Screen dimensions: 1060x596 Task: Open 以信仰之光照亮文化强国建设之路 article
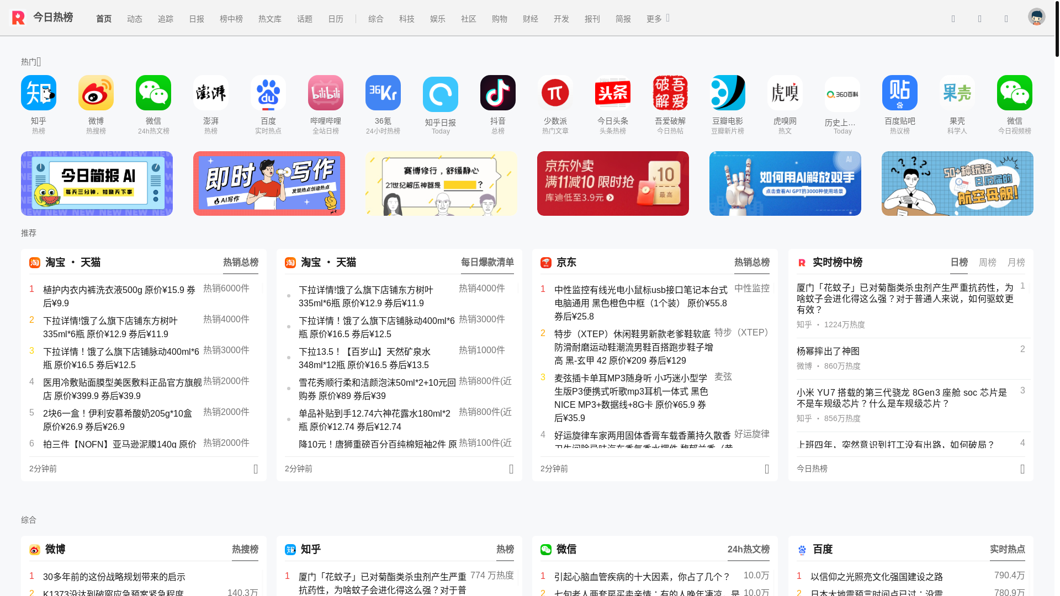[x=877, y=577]
